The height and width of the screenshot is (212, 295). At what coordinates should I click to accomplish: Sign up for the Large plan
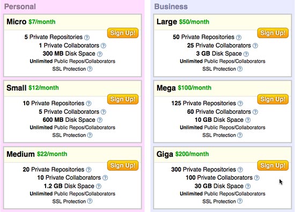click(273, 33)
